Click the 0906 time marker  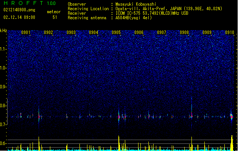pyautogui.click(x=139, y=32)
